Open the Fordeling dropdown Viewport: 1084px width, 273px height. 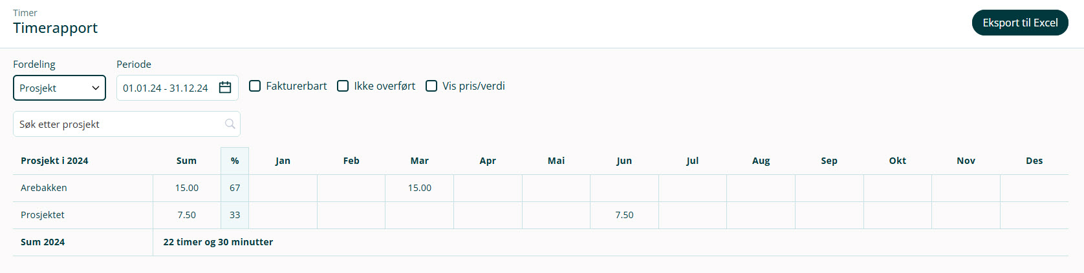[x=59, y=88]
